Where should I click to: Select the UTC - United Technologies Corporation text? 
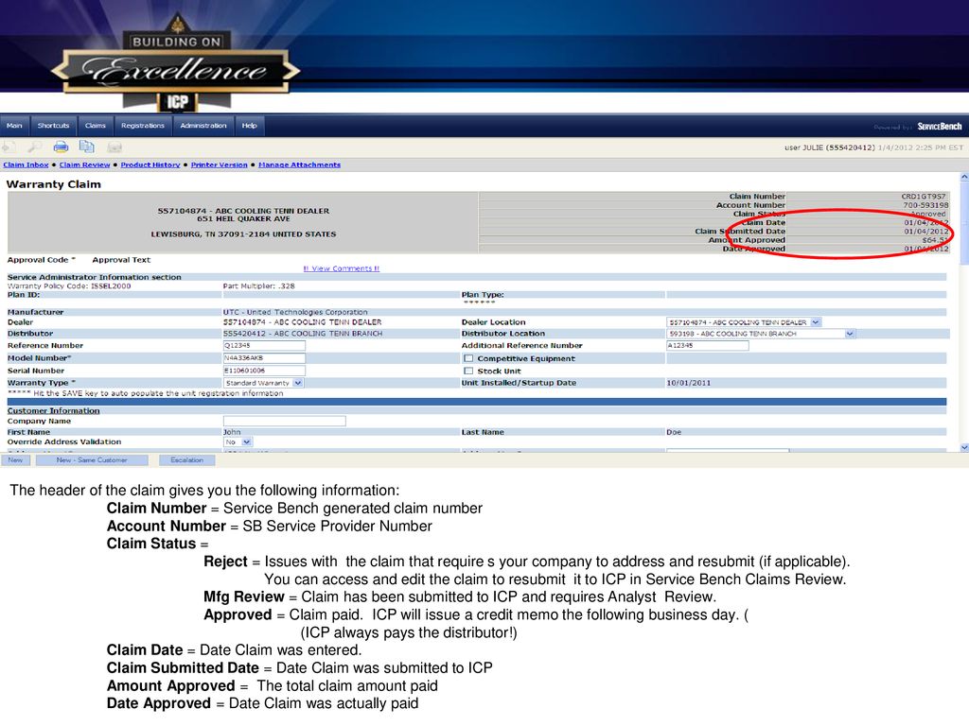tap(295, 312)
